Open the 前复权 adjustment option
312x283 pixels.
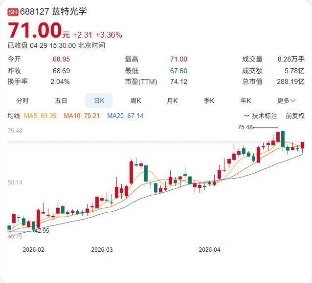[x=295, y=116]
